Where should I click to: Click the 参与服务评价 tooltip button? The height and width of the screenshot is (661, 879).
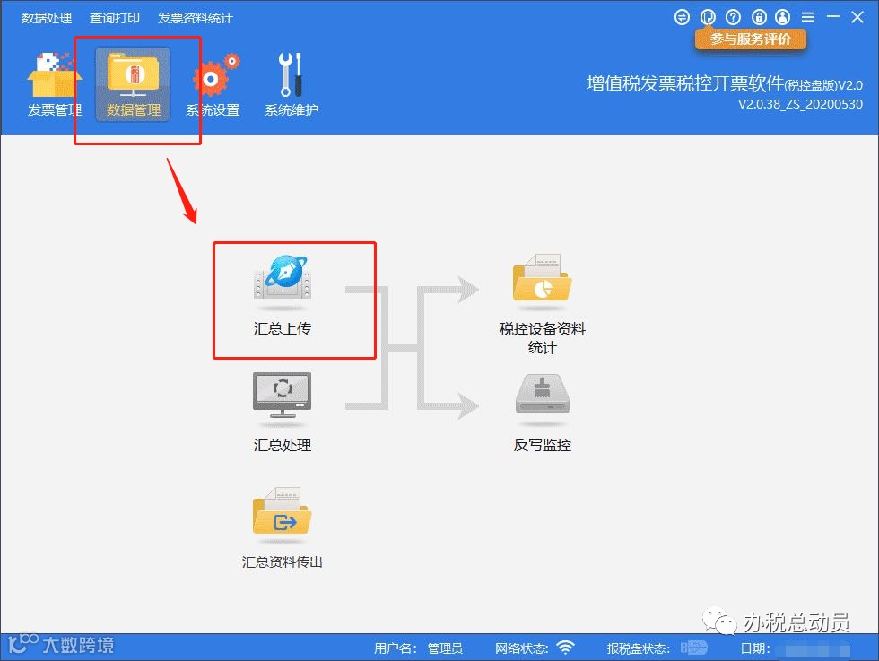751,39
